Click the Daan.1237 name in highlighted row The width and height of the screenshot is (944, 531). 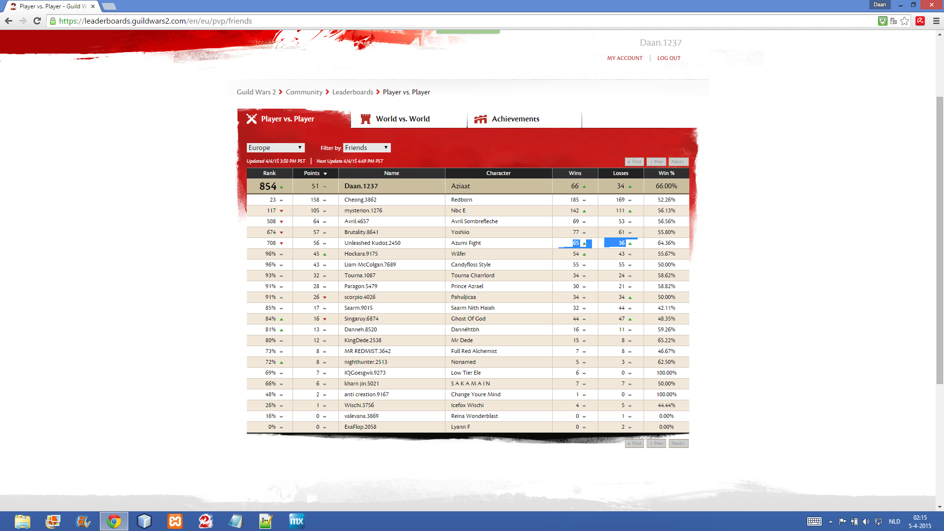[361, 186]
